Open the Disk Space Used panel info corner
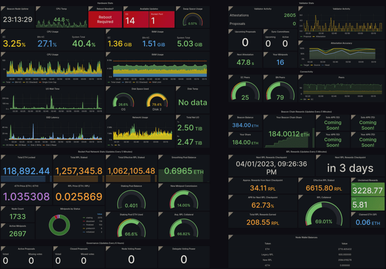Image resolution: width=386 pixels, height=269 pixels. click(108, 89)
